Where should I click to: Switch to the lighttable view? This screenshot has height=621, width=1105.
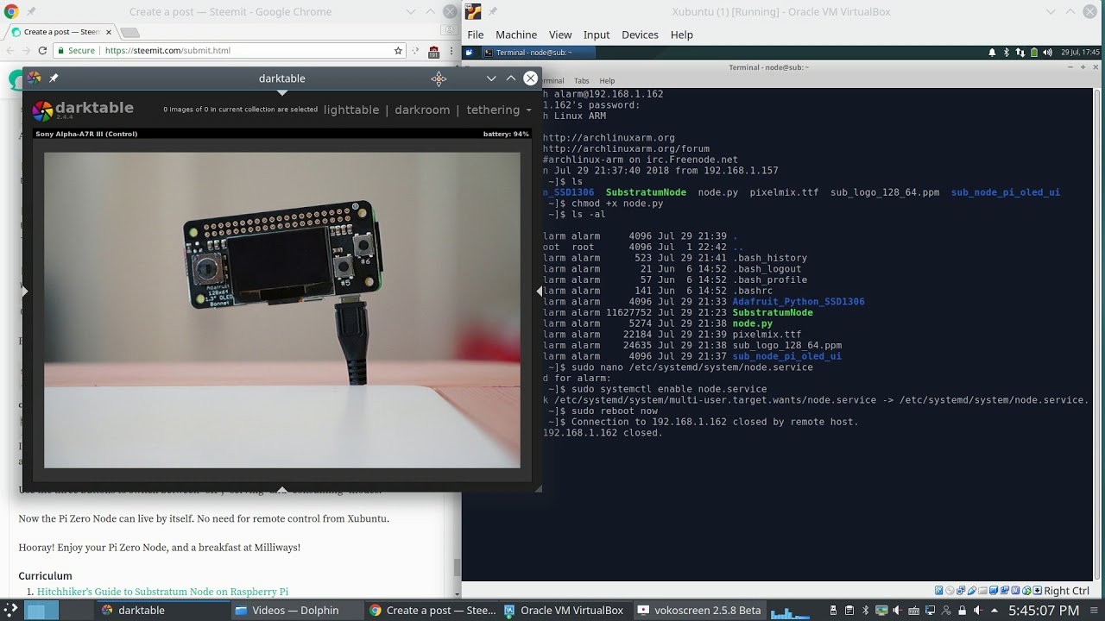point(351,110)
